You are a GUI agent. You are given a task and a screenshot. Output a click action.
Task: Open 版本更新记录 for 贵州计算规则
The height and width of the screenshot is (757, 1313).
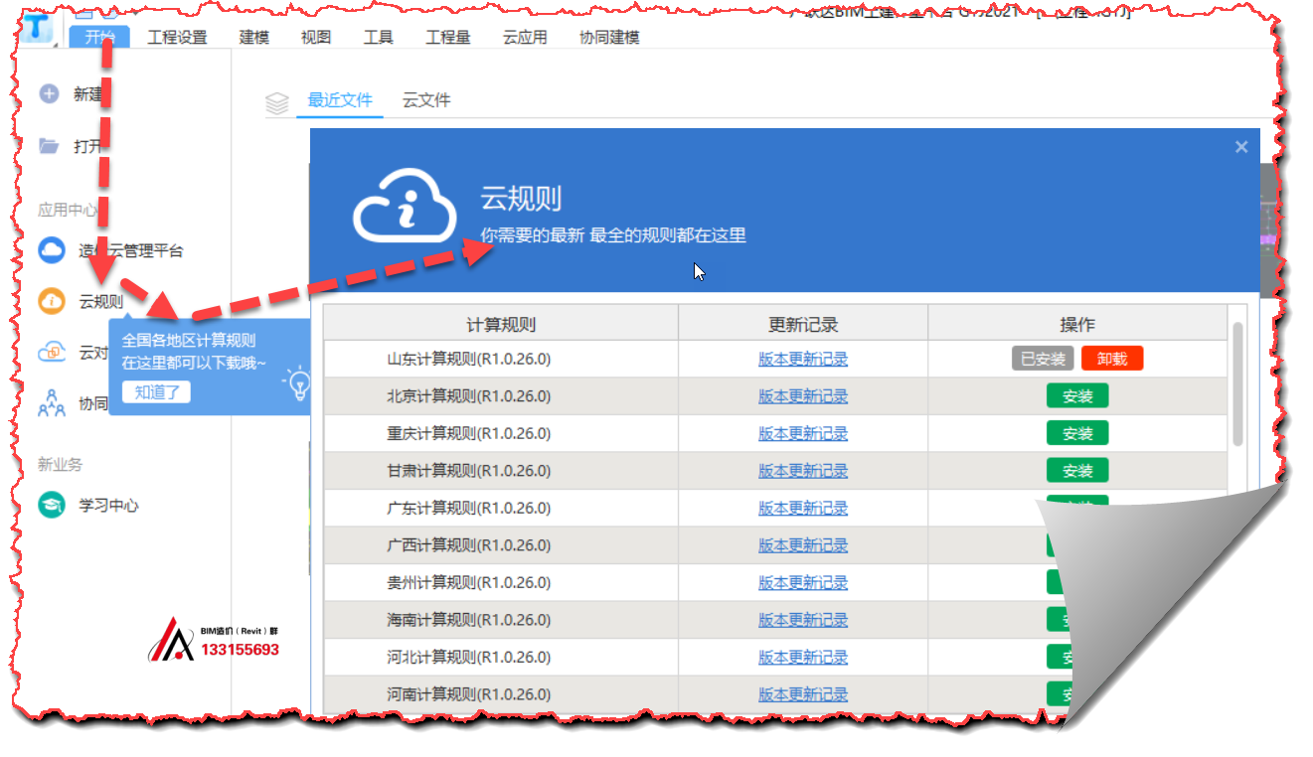pyautogui.click(x=803, y=582)
